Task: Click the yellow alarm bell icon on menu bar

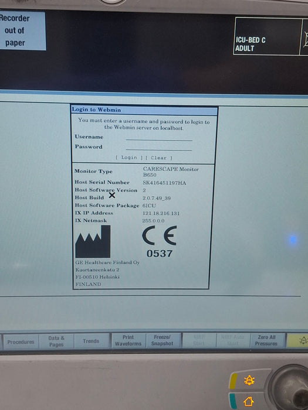Action: 298,340
